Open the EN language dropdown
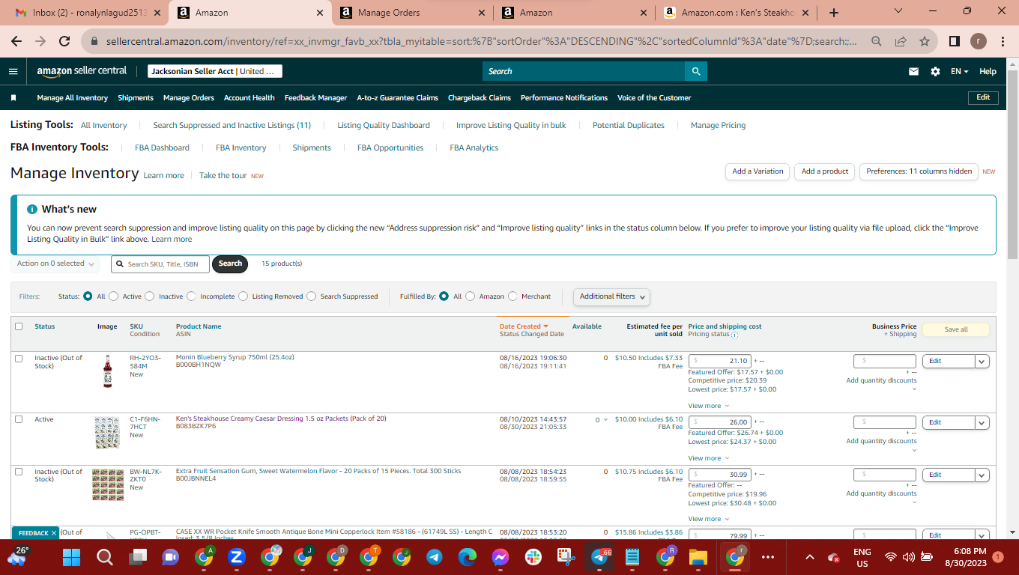1019x575 pixels. tap(960, 72)
